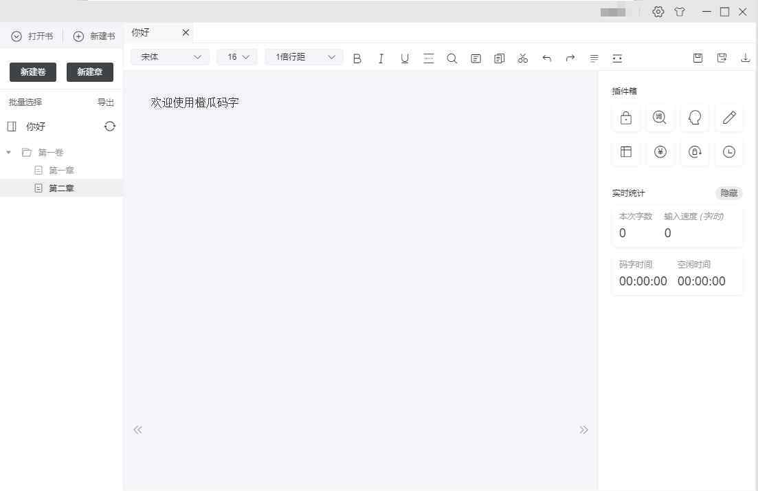Click the 实时统计 heading
Image resolution: width=758 pixels, height=491 pixels.
coord(628,193)
